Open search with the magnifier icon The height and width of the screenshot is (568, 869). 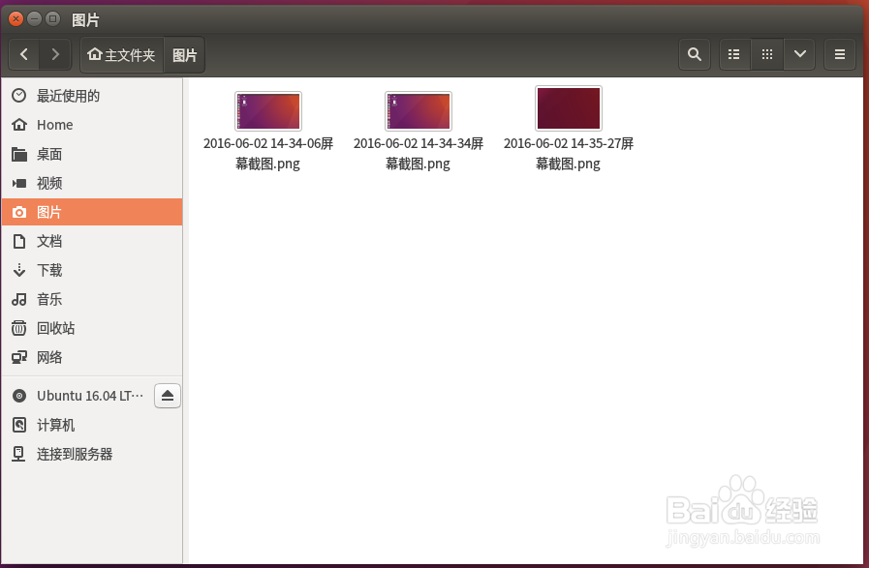click(694, 54)
